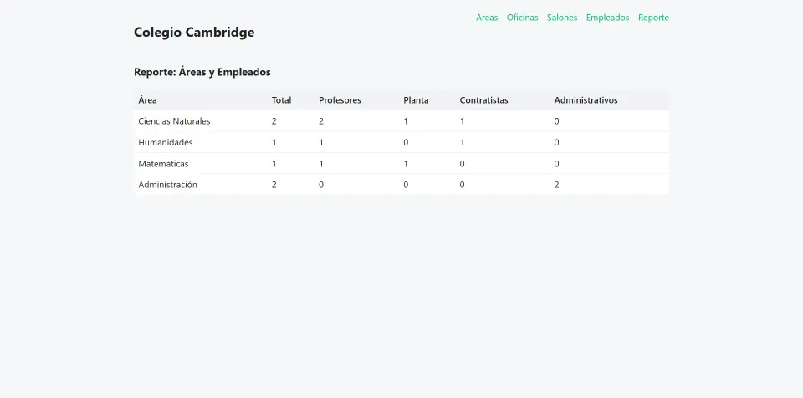The image size is (803, 398).
Task: Click Profesores value for Humanidades
Action: (x=321, y=142)
